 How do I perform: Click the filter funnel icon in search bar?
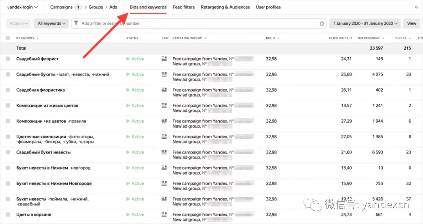(76, 23)
